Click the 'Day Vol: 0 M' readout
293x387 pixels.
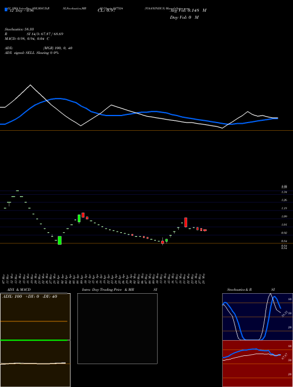[184, 18]
